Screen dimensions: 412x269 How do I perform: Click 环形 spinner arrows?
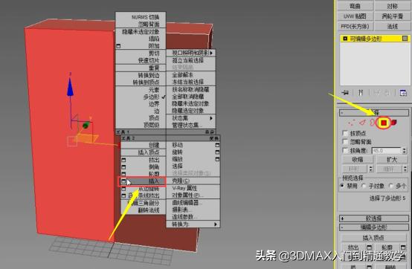click(371, 169)
